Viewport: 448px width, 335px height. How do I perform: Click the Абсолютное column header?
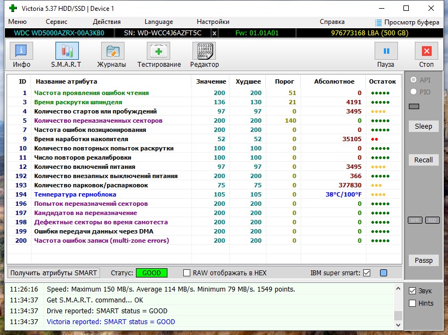[x=334, y=81]
